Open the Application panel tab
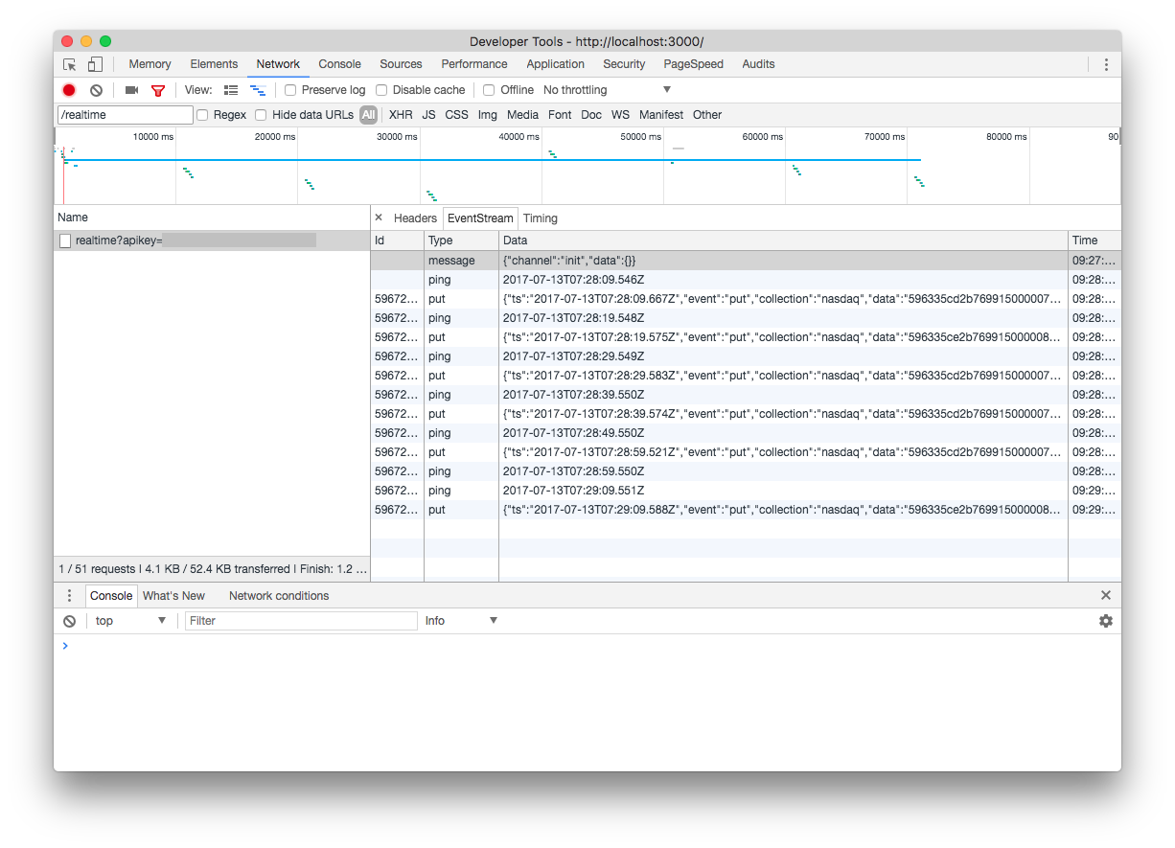Viewport: 1175px width, 848px height. (555, 64)
